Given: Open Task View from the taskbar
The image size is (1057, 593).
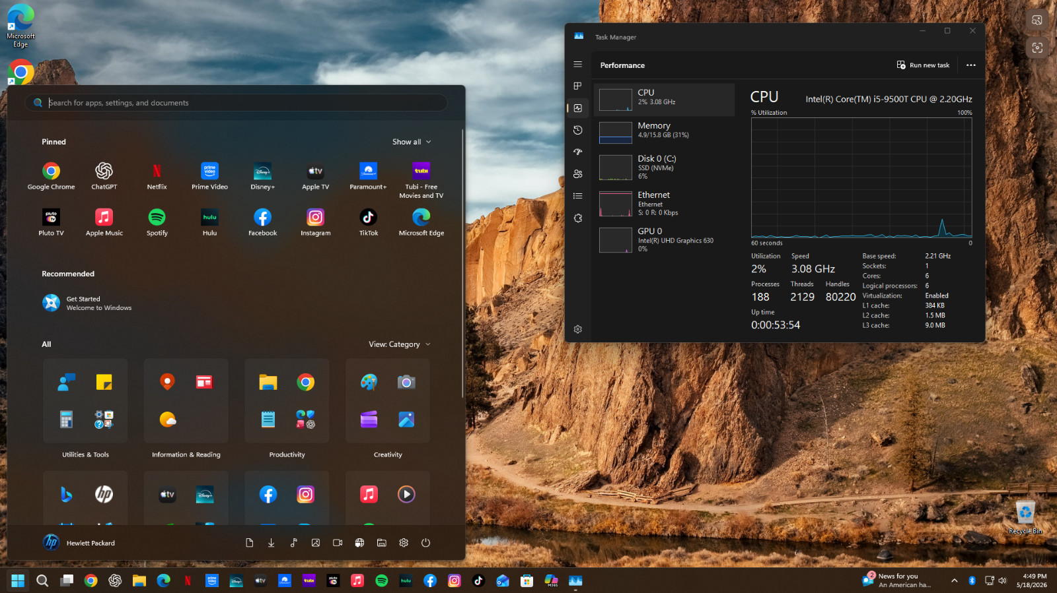Looking at the screenshot, I should pyautogui.click(x=67, y=580).
